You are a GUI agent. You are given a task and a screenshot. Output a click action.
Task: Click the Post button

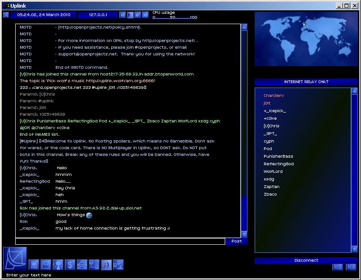[236, 241]
